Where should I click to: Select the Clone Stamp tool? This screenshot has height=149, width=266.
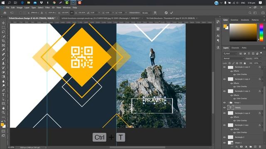click(x=3, y=63)
